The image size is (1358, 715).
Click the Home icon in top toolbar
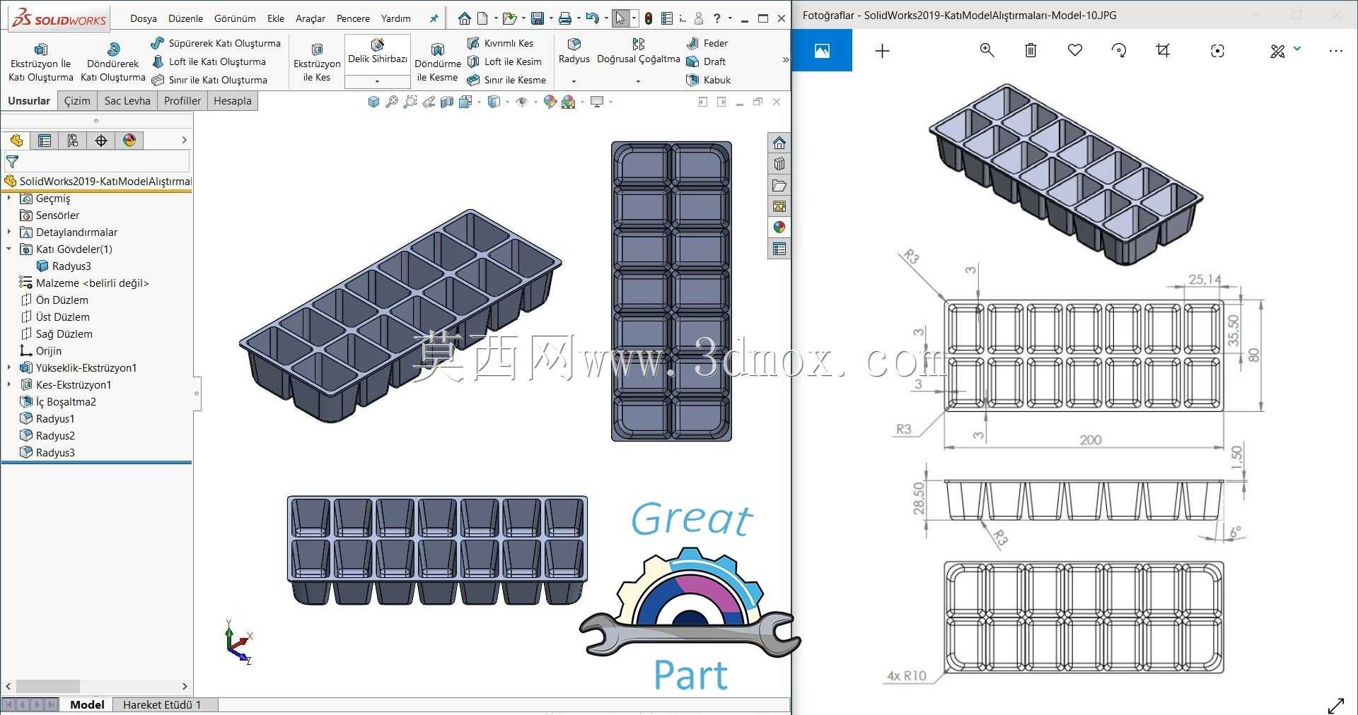coord(464,18)
